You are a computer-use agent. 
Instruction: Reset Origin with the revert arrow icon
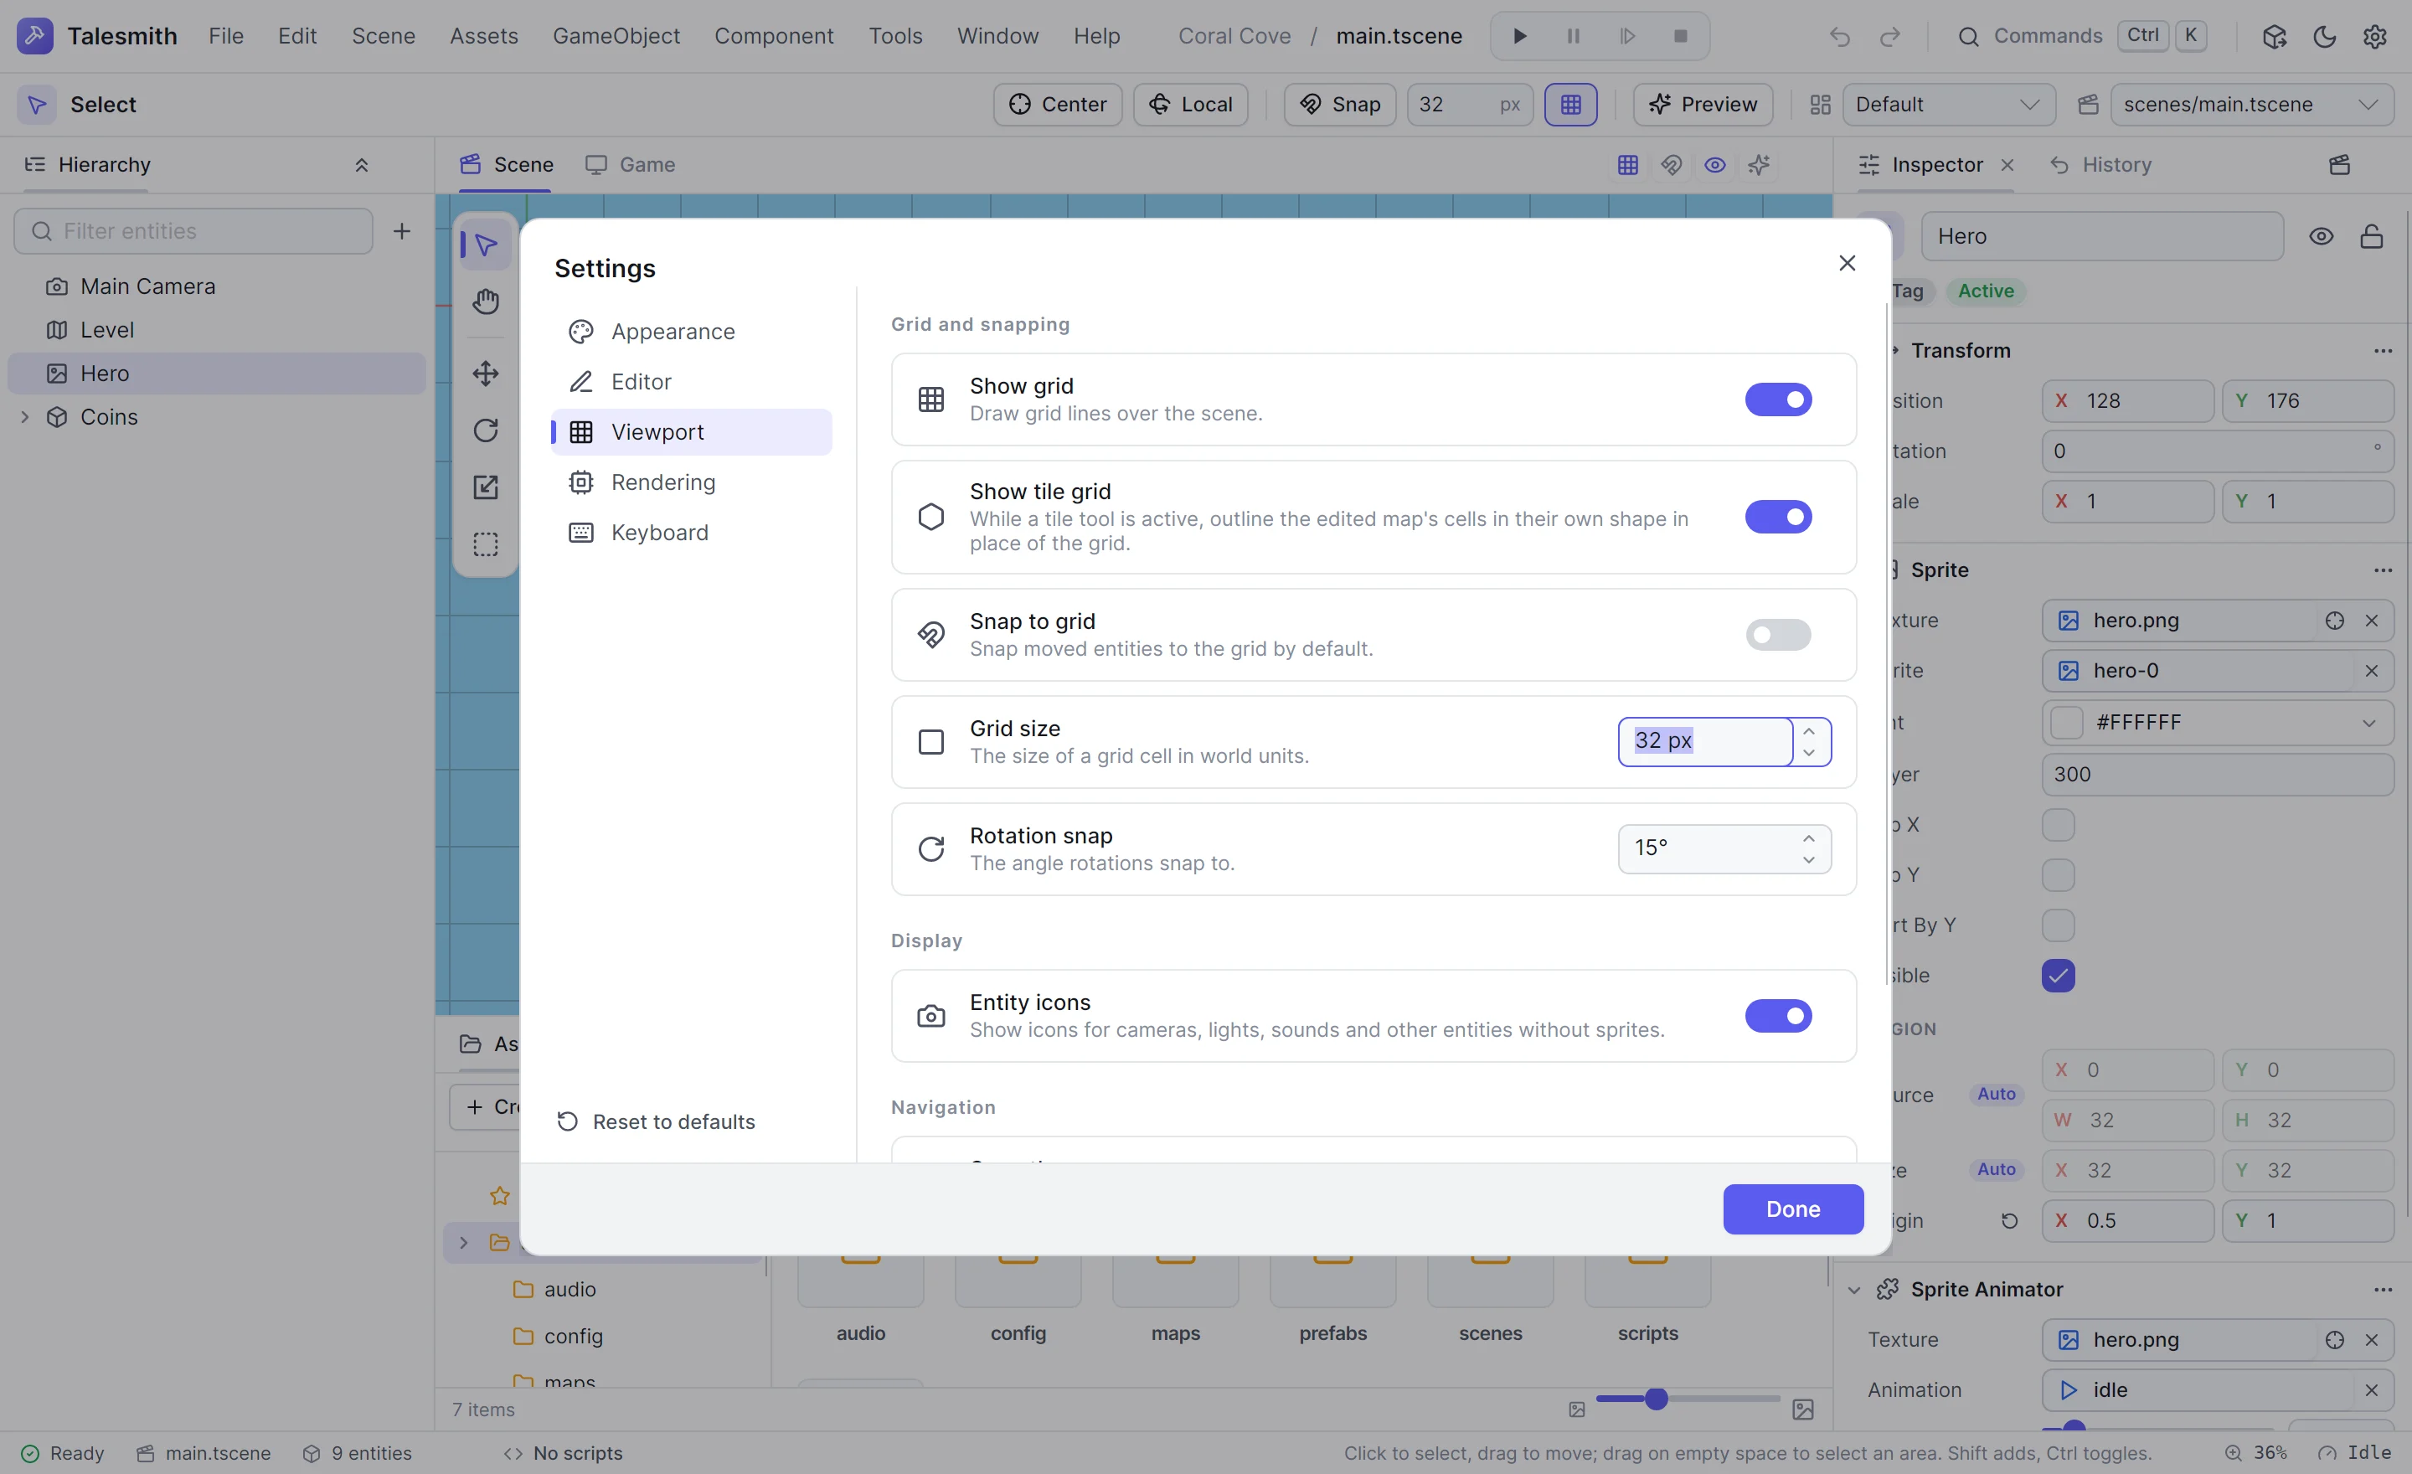click(2010, 1220)
